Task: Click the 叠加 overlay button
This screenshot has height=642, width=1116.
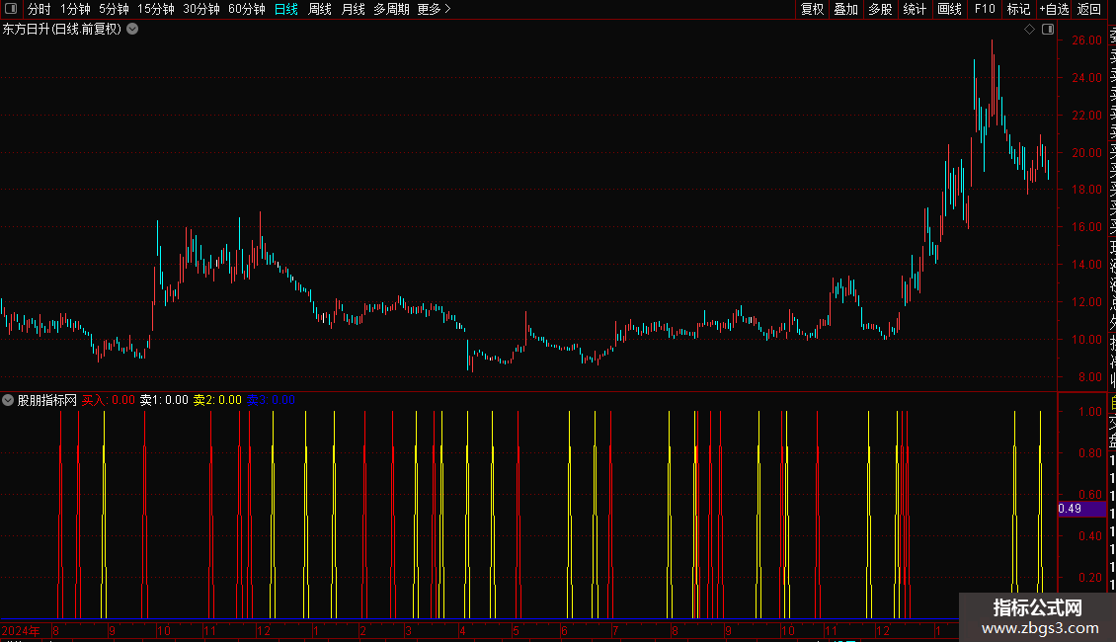Action: point(846,9)
